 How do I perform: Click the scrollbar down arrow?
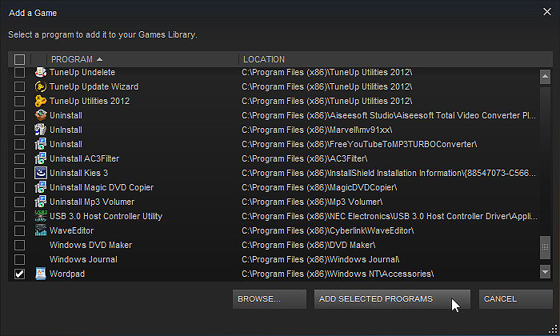pos(545,272)
